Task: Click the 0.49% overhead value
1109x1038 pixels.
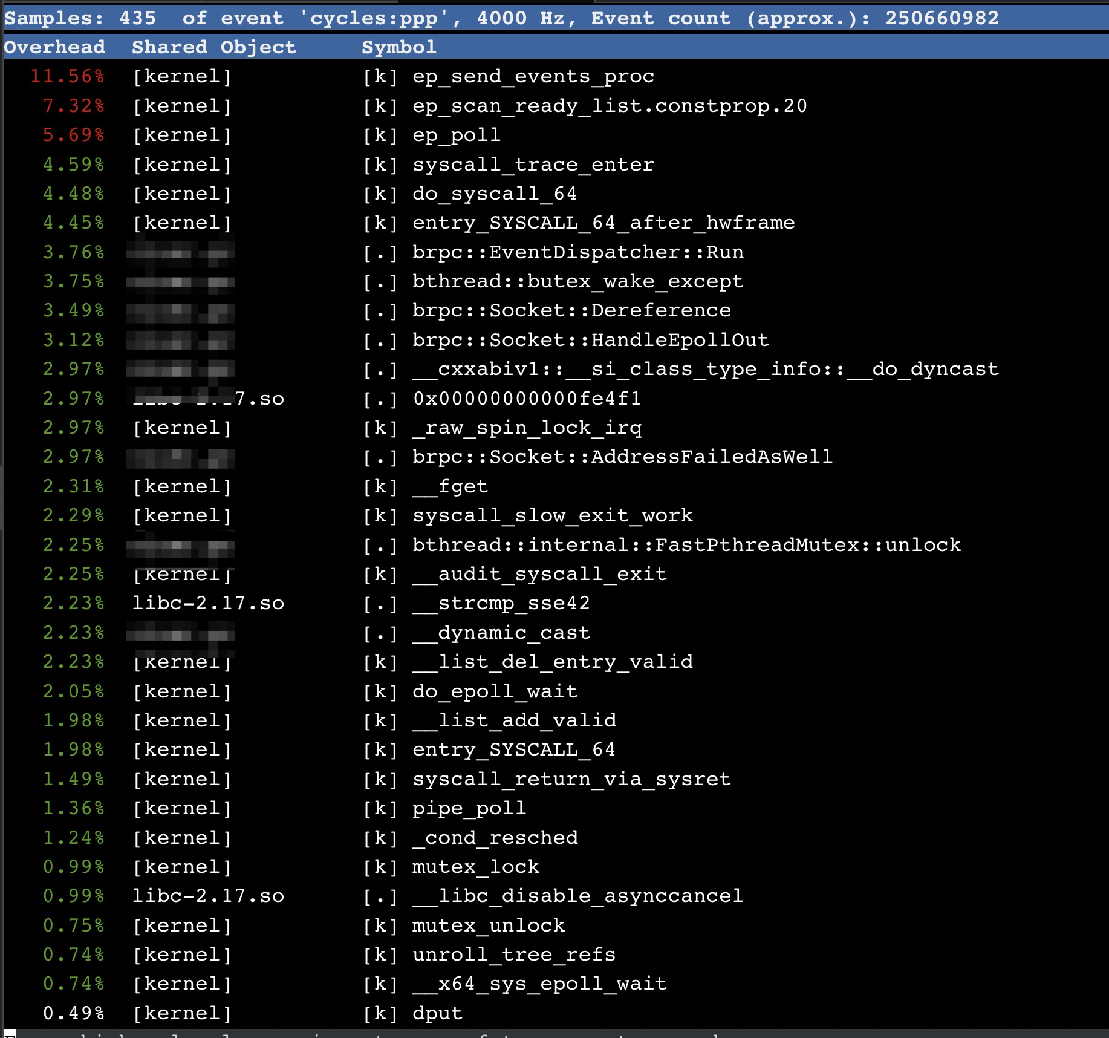Action: 74,1013
